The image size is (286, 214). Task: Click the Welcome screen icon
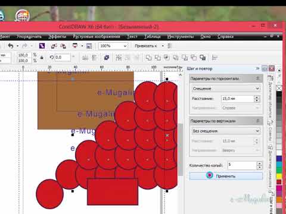[89, 46]
